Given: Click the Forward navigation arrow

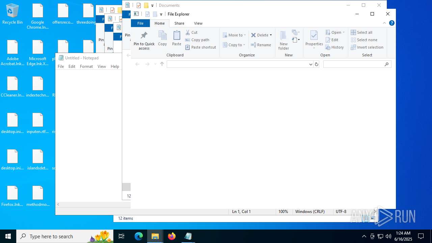Looking at the screenshot, I should click(147, 64).
